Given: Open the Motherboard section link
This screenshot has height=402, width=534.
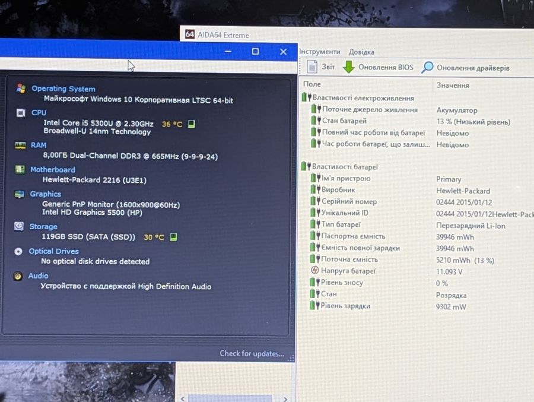Looking at the screenshot, I should click(x=52, y=169).
